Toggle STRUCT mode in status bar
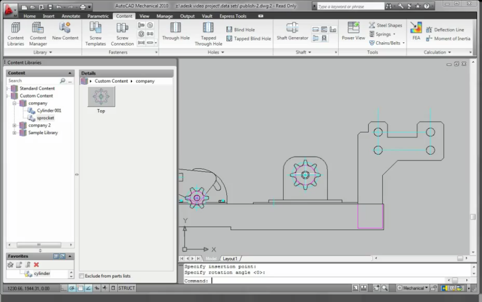Image resolution: width=482 pixels, height=302 pixels. tap(127, 288)
